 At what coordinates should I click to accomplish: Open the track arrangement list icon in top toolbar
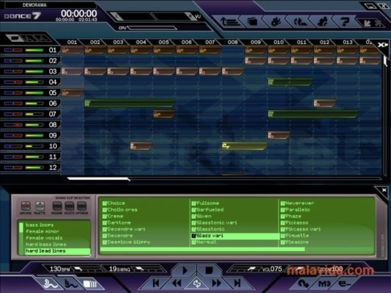tap(230, 22)
